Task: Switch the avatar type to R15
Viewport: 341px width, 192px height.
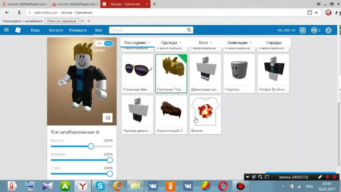Action: (108, 44)
